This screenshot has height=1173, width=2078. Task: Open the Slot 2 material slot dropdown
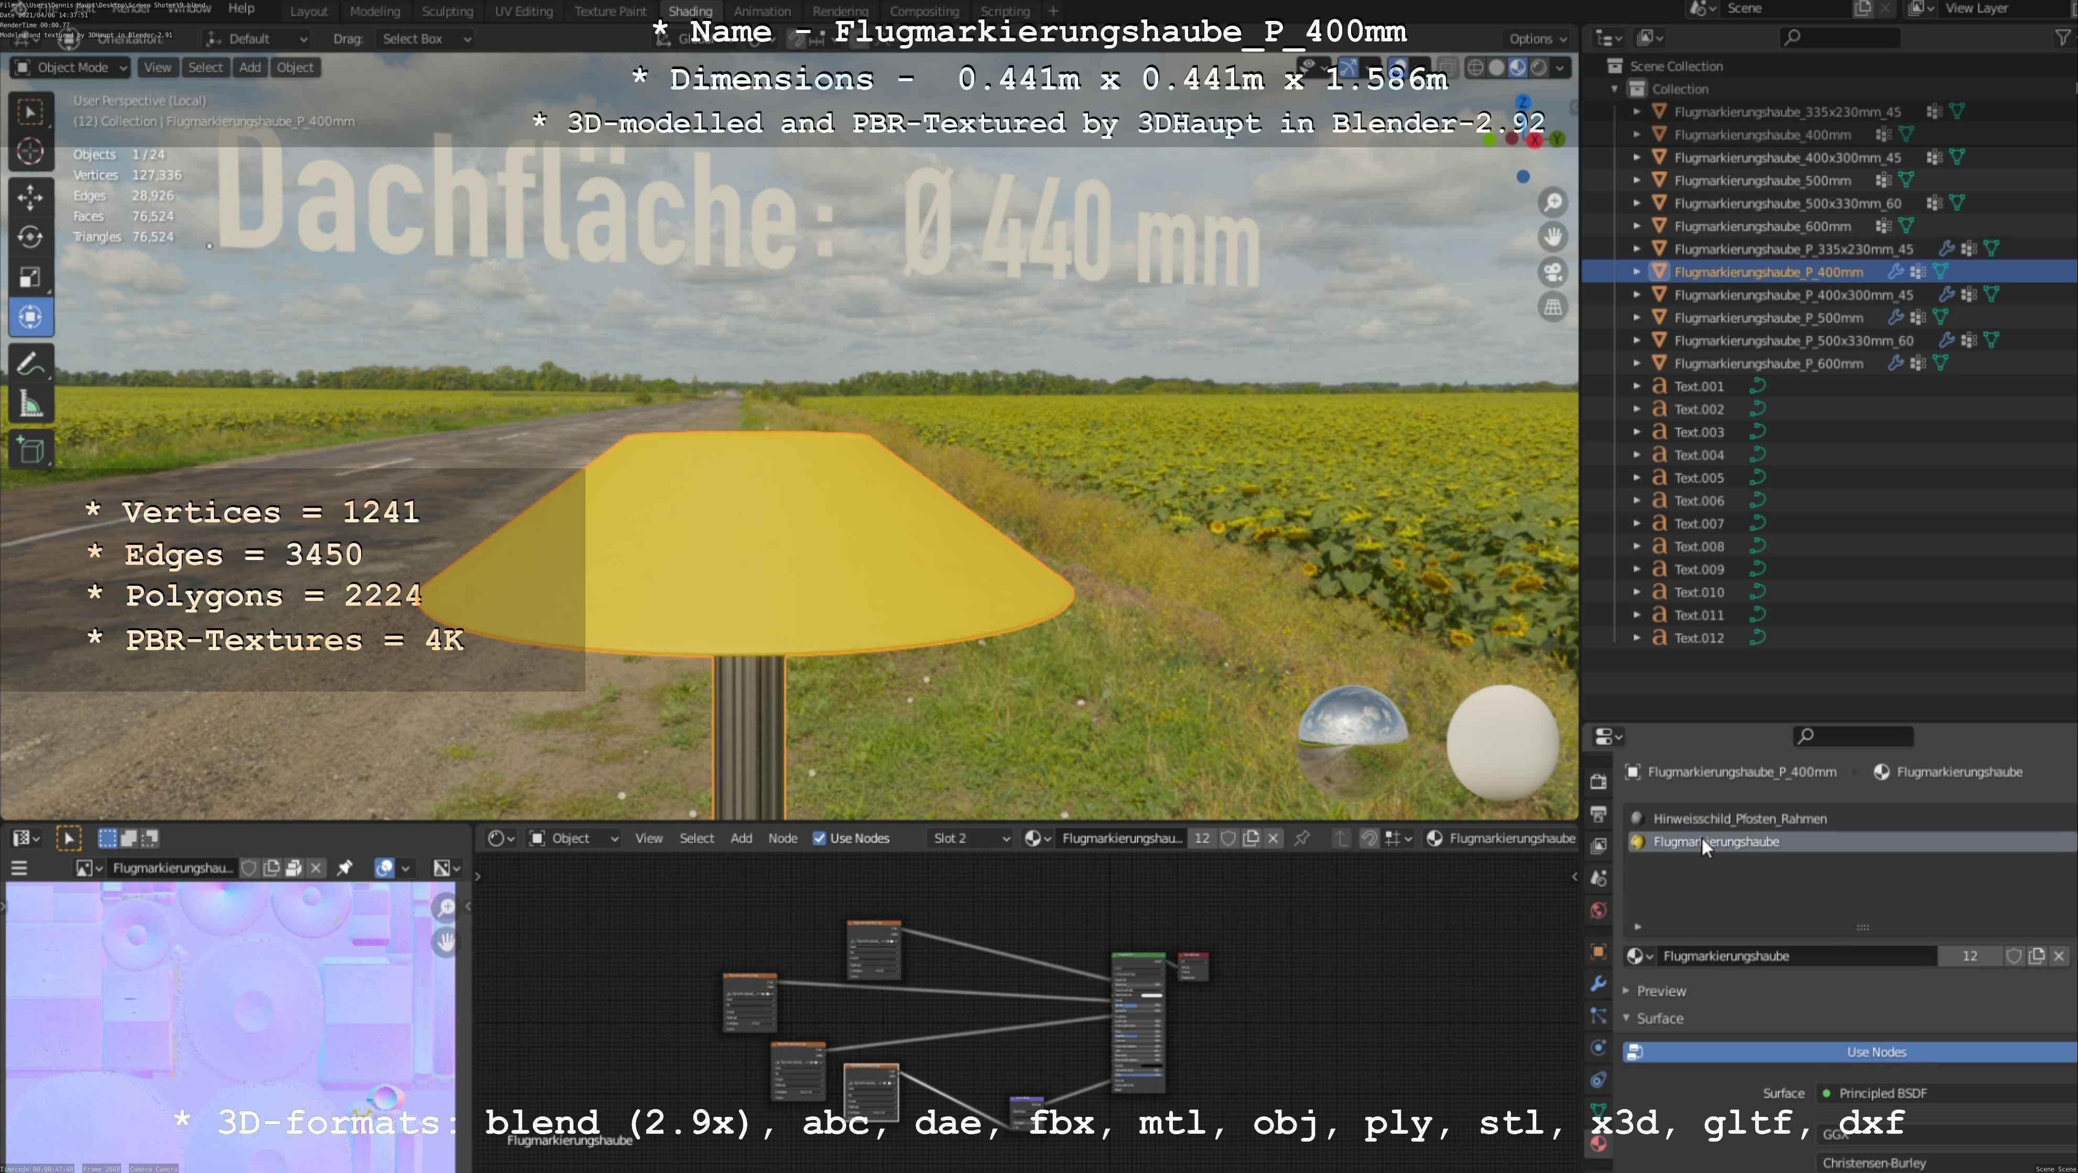pyautogui.click(x=971, y=838)
